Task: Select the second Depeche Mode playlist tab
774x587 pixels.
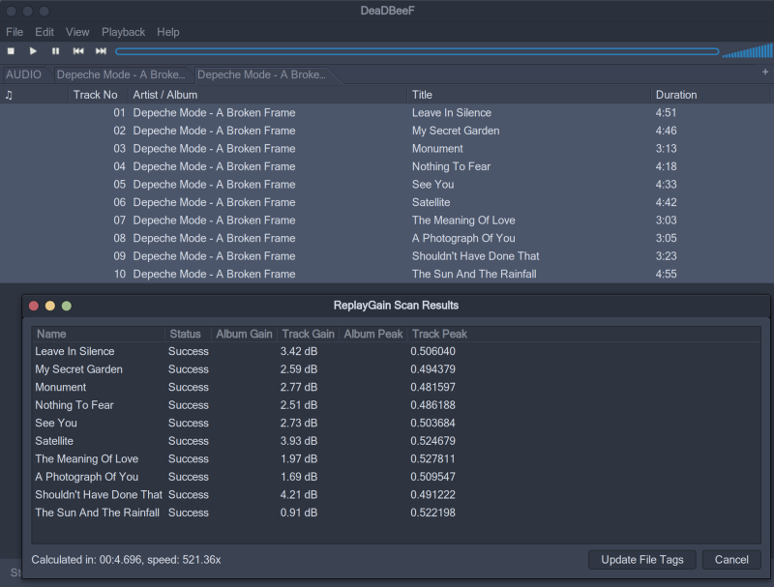Action: (261, 74)
